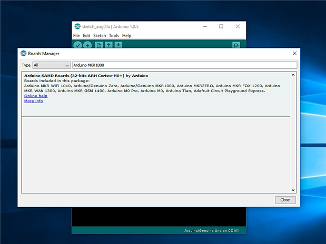This screenshot has height=244, width=326.
Task: Open the Sketch menu
Action: (x=100, y=36)
